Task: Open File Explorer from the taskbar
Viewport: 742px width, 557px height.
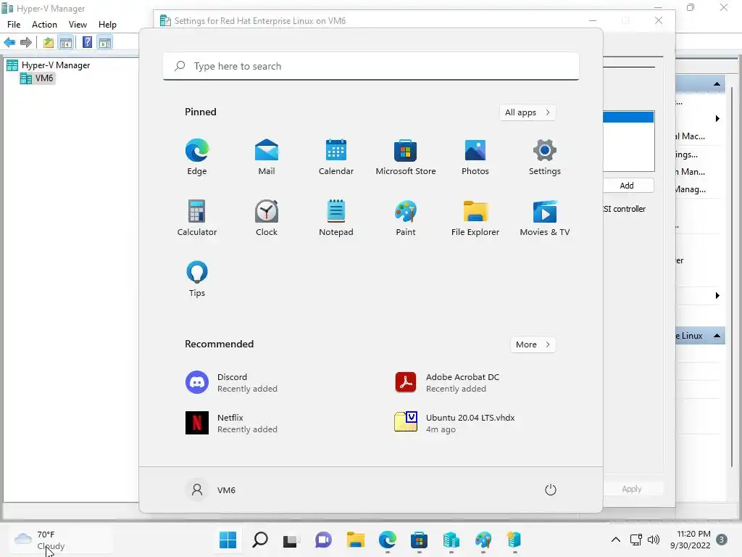Action: 355,540
